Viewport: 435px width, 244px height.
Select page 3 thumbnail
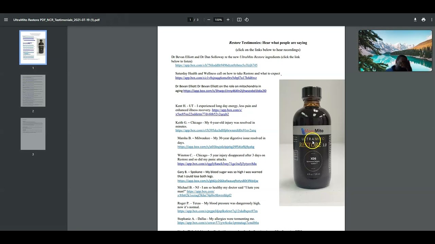click(33, 134)
